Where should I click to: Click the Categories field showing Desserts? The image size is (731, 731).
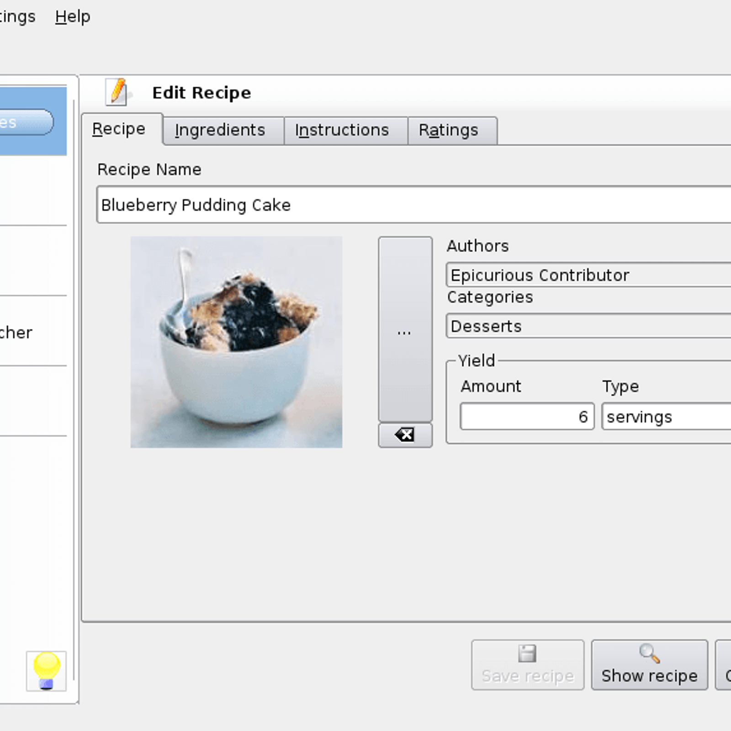tap(588, 326)
